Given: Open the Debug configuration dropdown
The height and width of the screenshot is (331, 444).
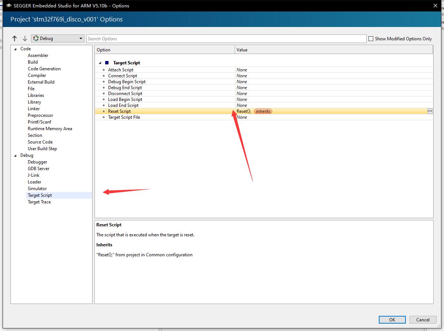Looking at the screenshot, I should 58,38.
